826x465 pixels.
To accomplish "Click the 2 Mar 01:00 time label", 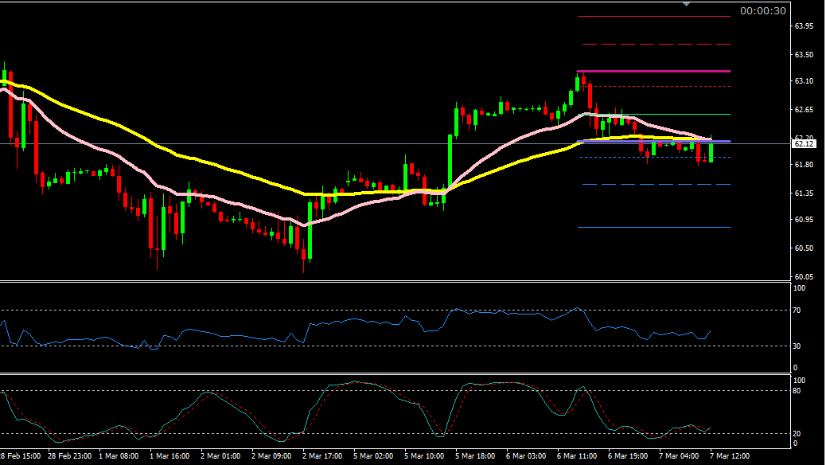I will 220,456.
